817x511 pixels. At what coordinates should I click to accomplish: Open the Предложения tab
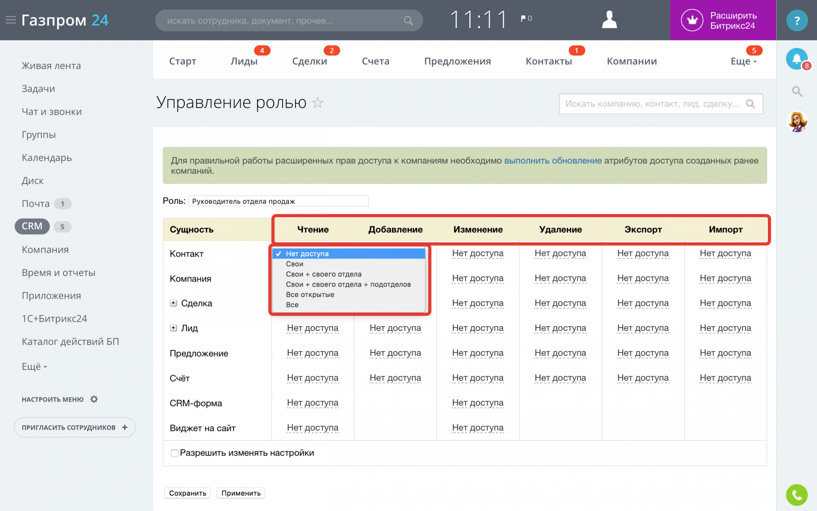pos(458,61)
